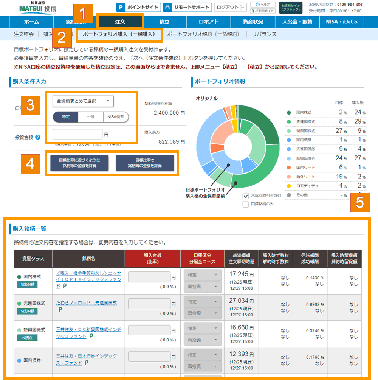The height and width of the screenshot is (380, 378).
Task: Open the たわらノーロード 先進国株式 link
Action: (86, 303)
